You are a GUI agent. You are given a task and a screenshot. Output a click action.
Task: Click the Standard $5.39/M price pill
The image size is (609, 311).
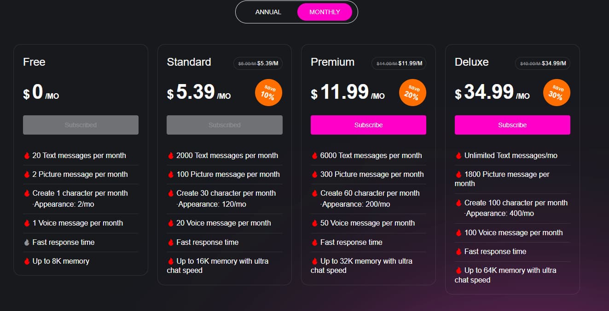(258, 63)
